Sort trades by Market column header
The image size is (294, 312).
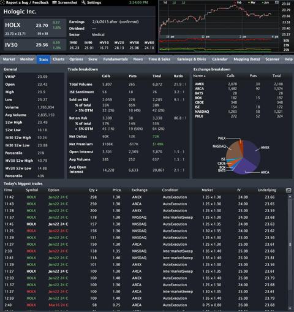207,190
